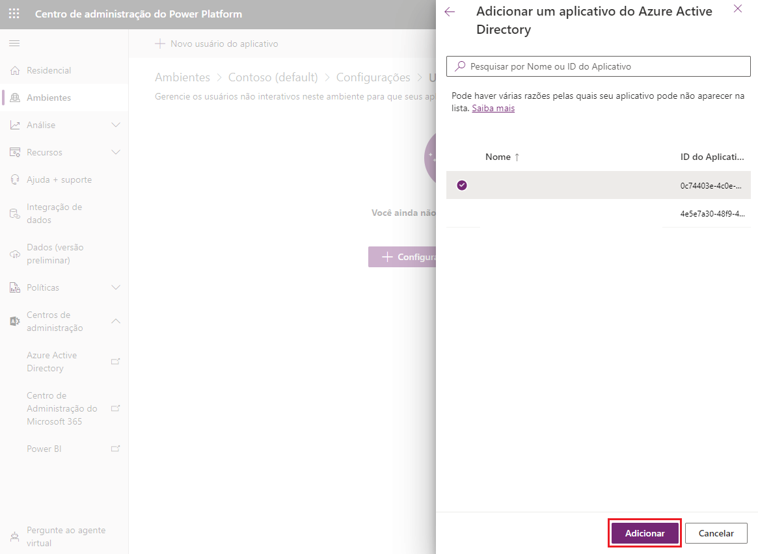Click external link icon beside Azure Active Directory

pos(116,362)
